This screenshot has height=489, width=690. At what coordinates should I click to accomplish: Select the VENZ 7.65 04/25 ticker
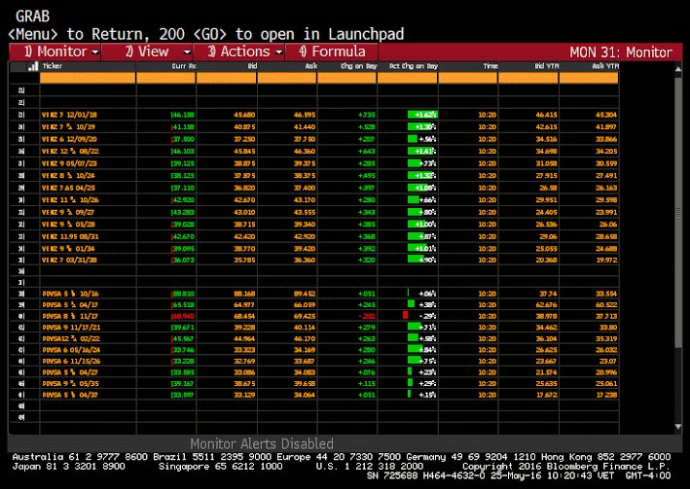68,188
